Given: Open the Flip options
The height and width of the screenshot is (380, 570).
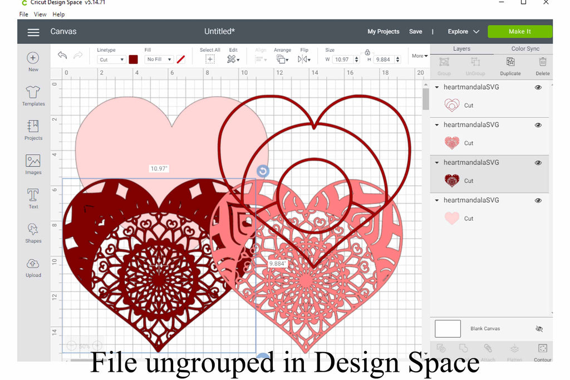Looking at the screenshot, I should click(x=304, y=59).
